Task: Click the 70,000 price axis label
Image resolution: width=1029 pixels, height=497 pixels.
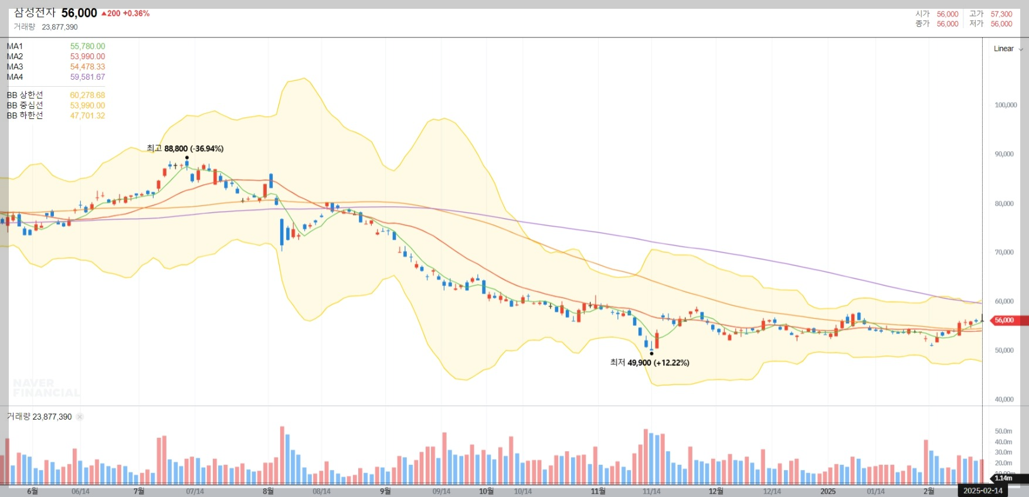Action: [x=1004, y=253]
